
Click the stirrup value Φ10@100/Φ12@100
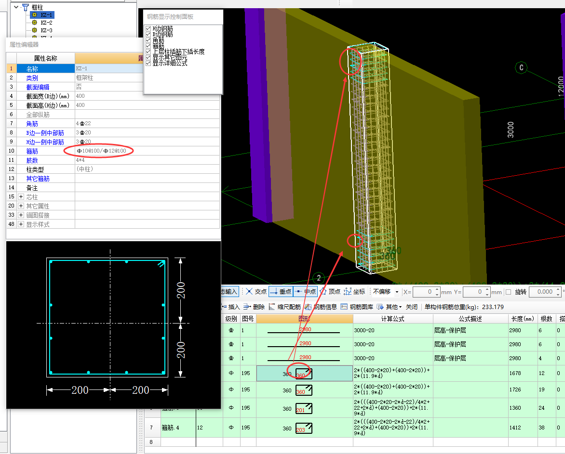click(101, 151)
